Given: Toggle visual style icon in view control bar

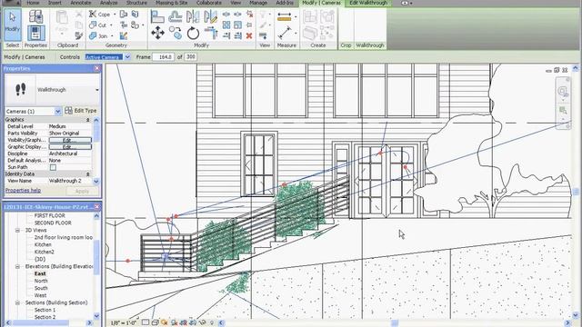Looking at the screenshot, I should [x=155, y=322].
